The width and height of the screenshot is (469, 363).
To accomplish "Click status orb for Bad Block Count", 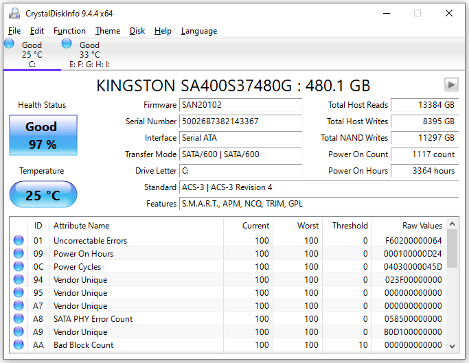I will point(19,345).
